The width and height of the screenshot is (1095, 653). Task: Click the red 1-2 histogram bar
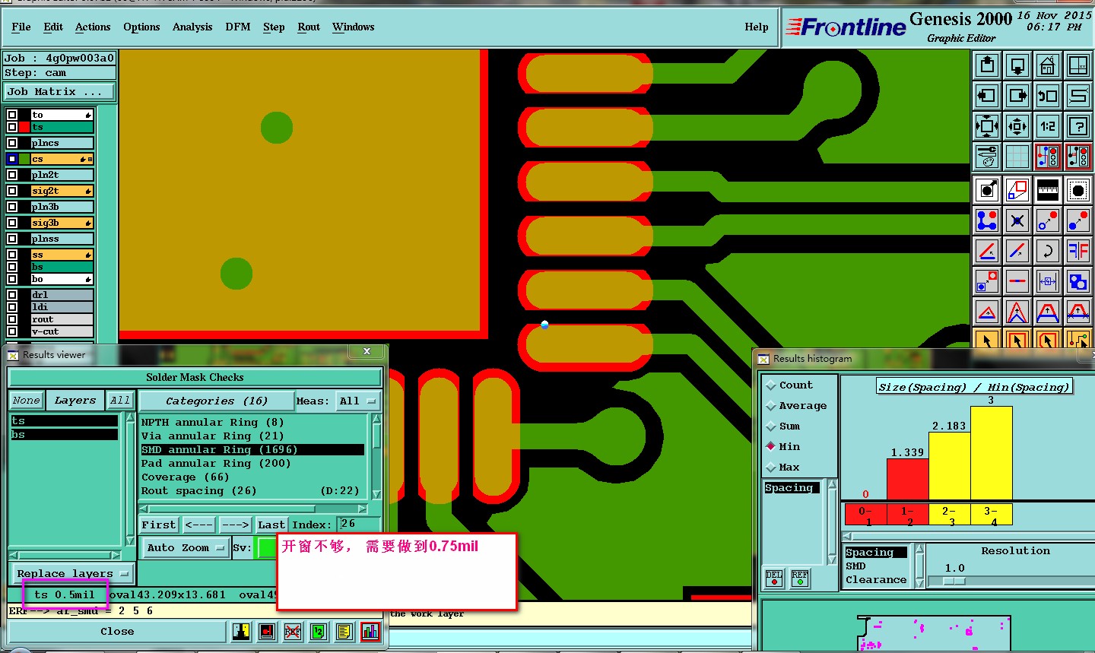tap(908, 480)
